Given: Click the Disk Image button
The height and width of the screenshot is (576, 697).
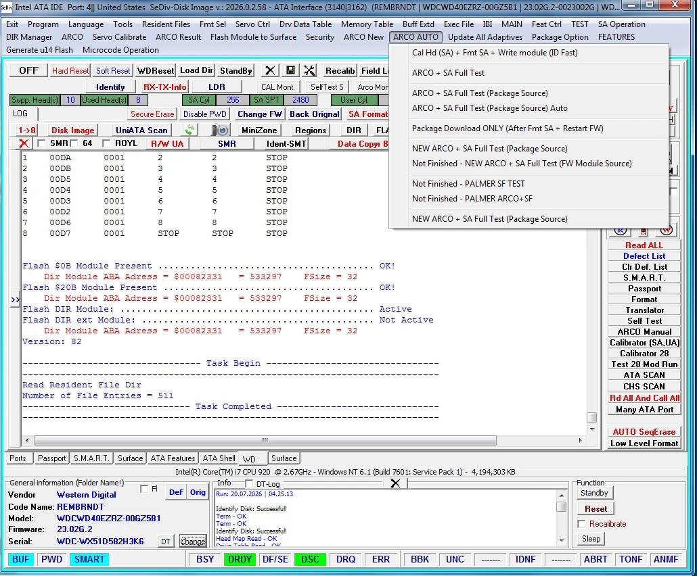Looking at the screenshot, I should pos(72,130).
